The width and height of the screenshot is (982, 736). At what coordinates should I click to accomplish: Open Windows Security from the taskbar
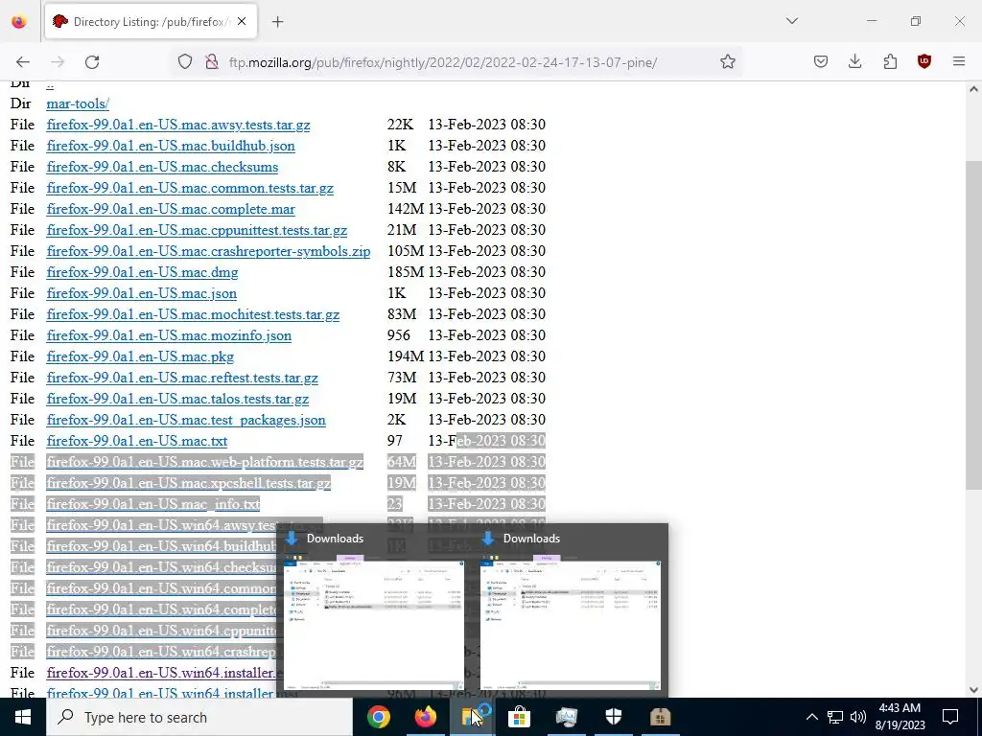(613, 717)
